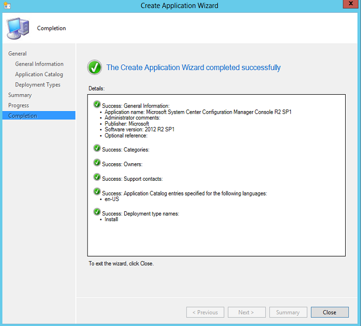
Task: Click the wizard completed successfully heading
Action: [193, 68]
